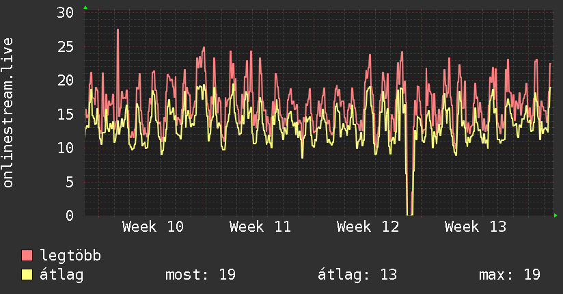
Task: Click the green arrow at top of y-axis
Action: point(85,8)
